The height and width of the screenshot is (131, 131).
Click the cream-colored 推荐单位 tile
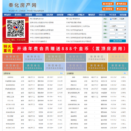pos(97,58)
